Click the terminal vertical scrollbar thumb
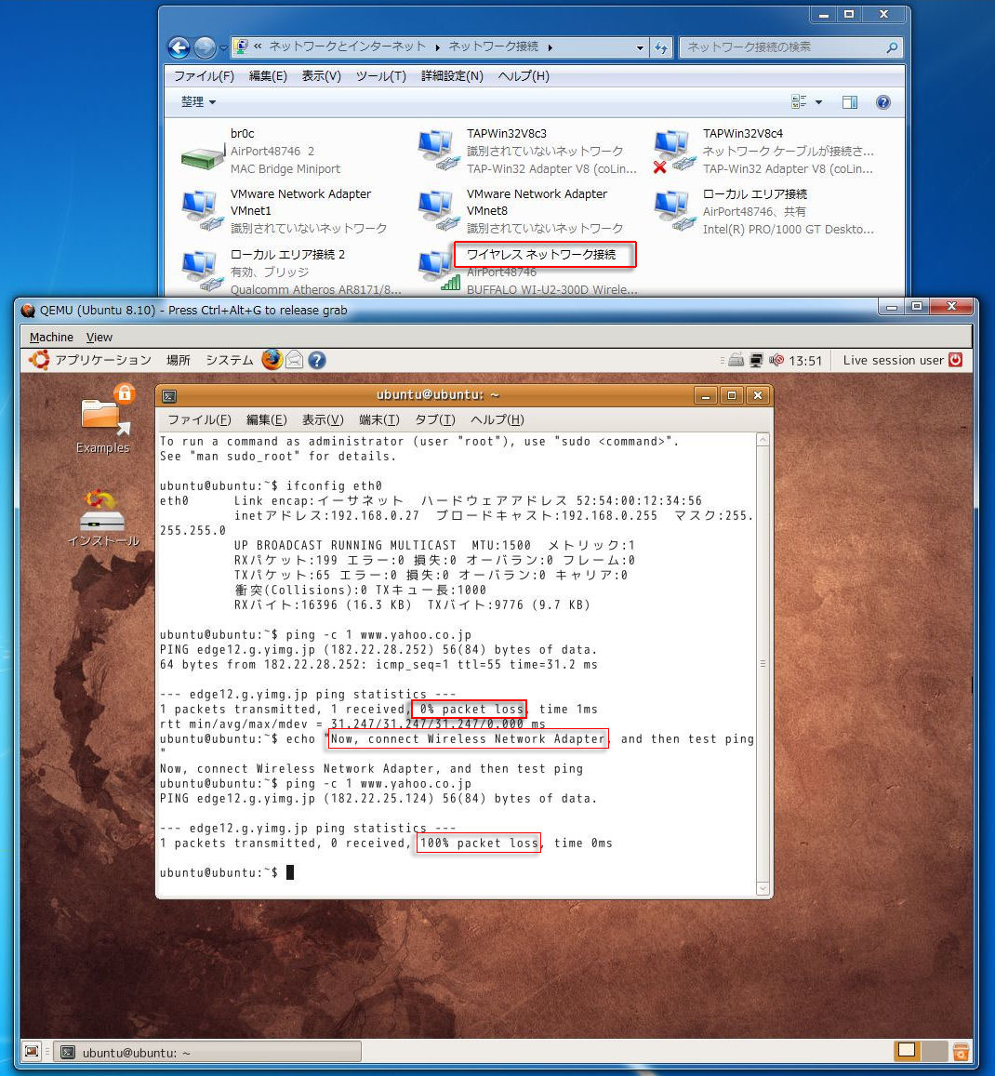 click(763, 664)
